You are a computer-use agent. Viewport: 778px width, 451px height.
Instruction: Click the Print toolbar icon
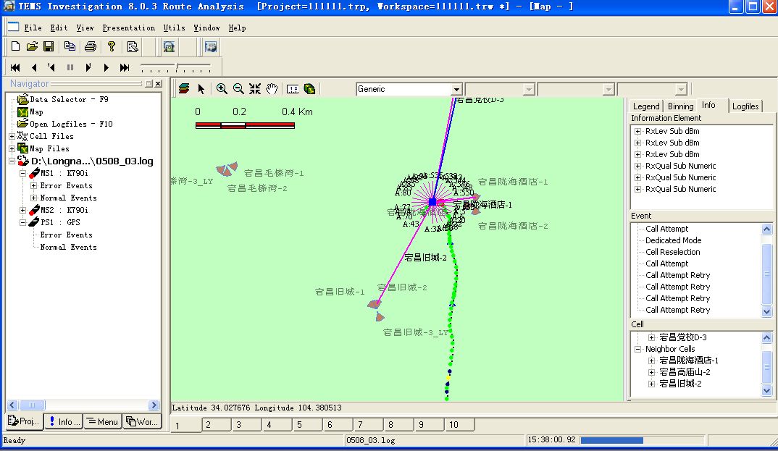click(x=91, y=46)
